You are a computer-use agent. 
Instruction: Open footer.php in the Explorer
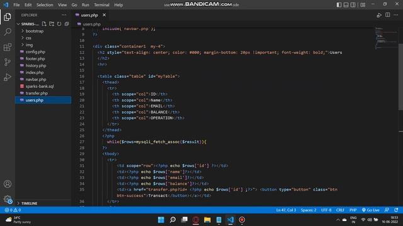43,58
